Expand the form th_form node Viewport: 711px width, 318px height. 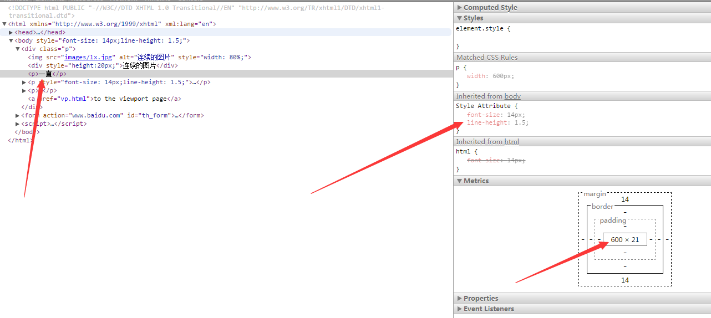tap(18, 116)
